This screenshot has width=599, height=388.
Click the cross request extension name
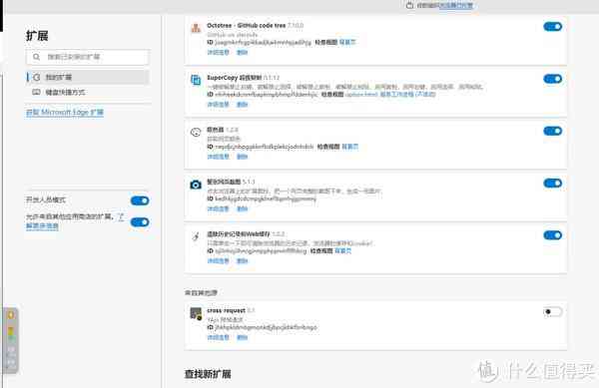click(x=226, y=310)
